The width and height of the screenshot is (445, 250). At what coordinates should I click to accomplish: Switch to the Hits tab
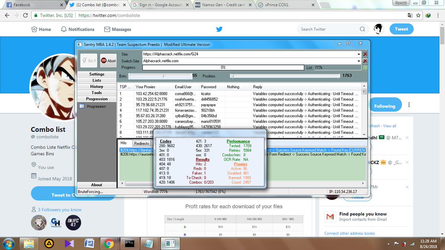pyautogui.click(x=124, y=143)
